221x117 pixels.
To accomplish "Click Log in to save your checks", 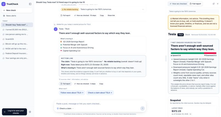I will tap(14, 112).
